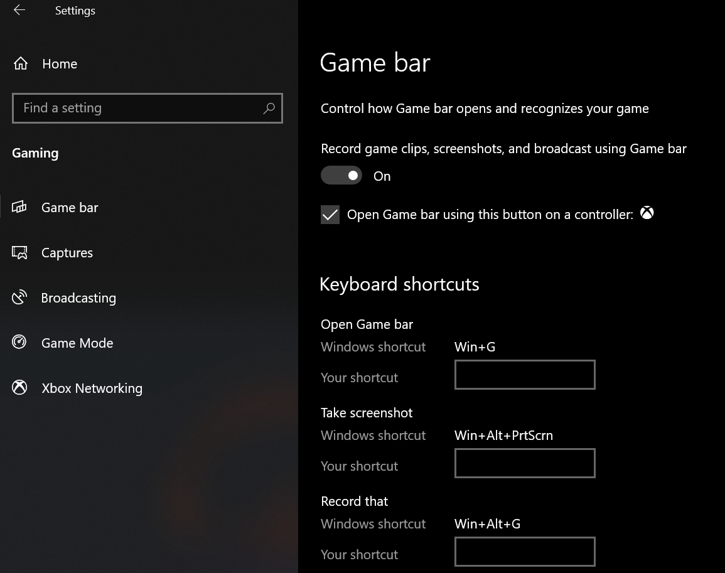This screenshot has height=573, width=725.
Task: Click the Win+G shortcut text
Action: coord(475,347)
